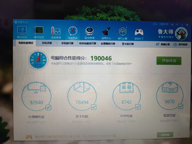Screen dimensions: 192x144
Task: Switch to 综合性能排行榜 tab
Action: 88,44
